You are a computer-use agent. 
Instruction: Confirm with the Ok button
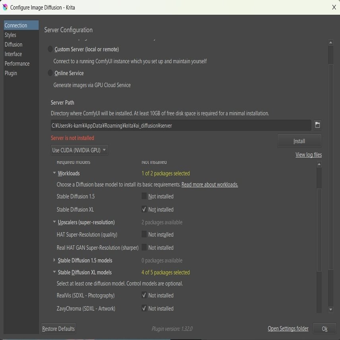coord(324,328)
